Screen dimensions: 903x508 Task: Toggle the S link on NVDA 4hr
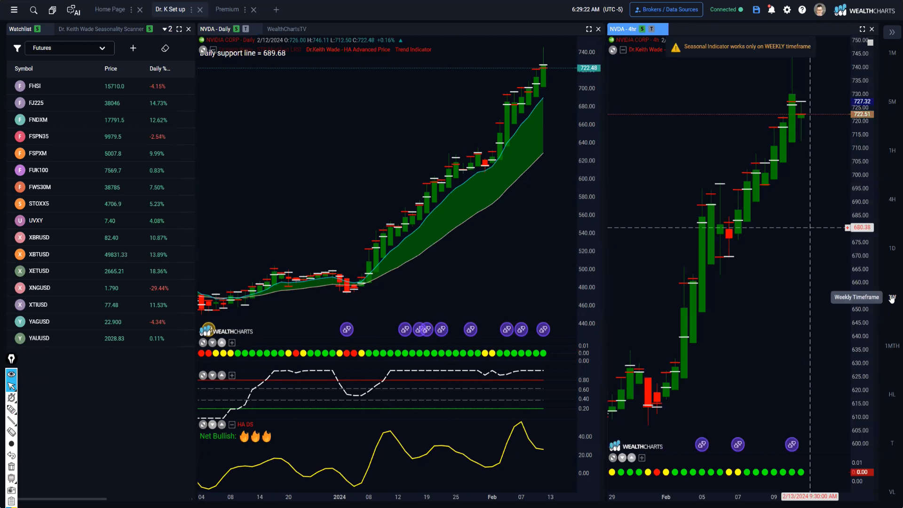[x=642, y=29]
